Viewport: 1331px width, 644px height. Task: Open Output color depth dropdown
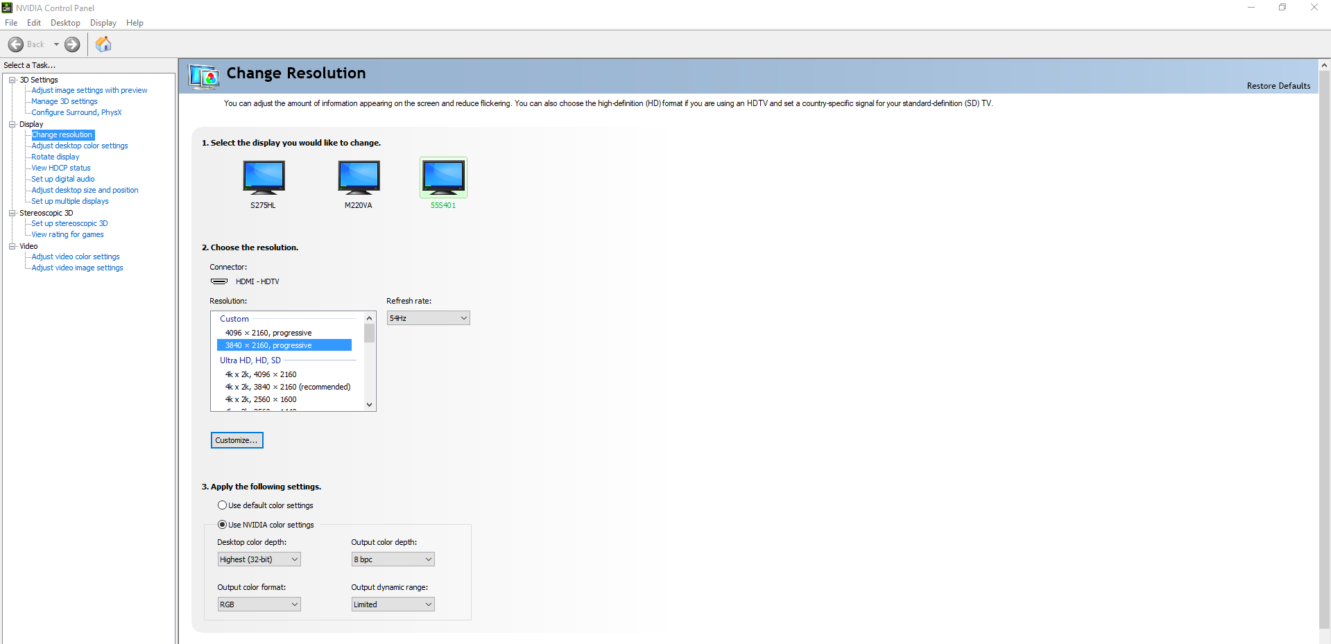[x=393, y=559]
